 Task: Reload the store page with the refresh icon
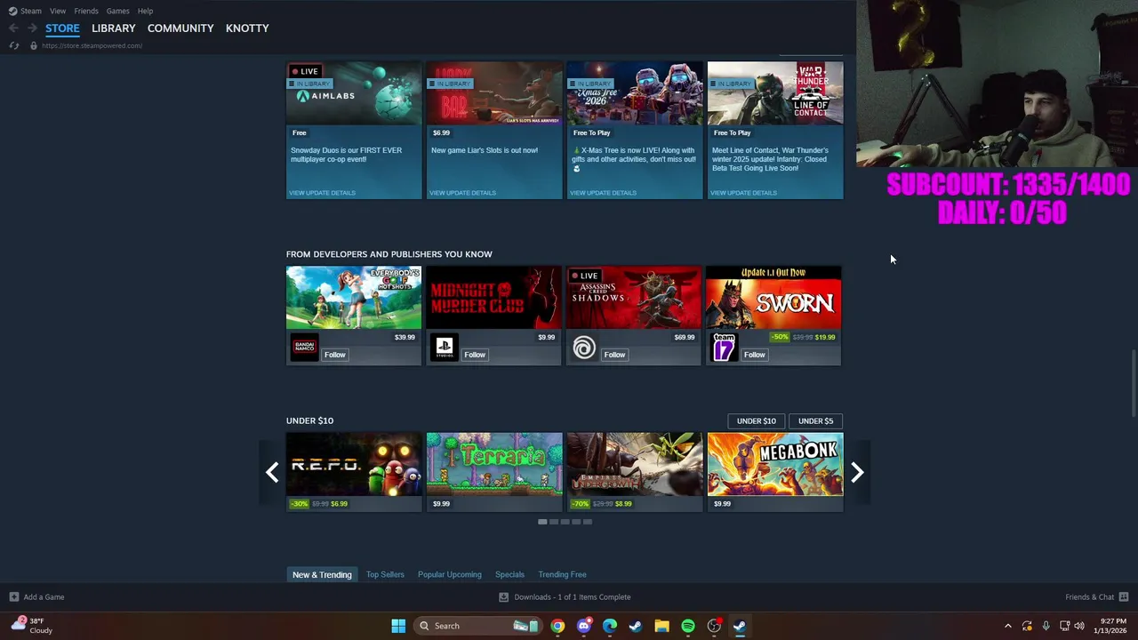tap(13, 45)
